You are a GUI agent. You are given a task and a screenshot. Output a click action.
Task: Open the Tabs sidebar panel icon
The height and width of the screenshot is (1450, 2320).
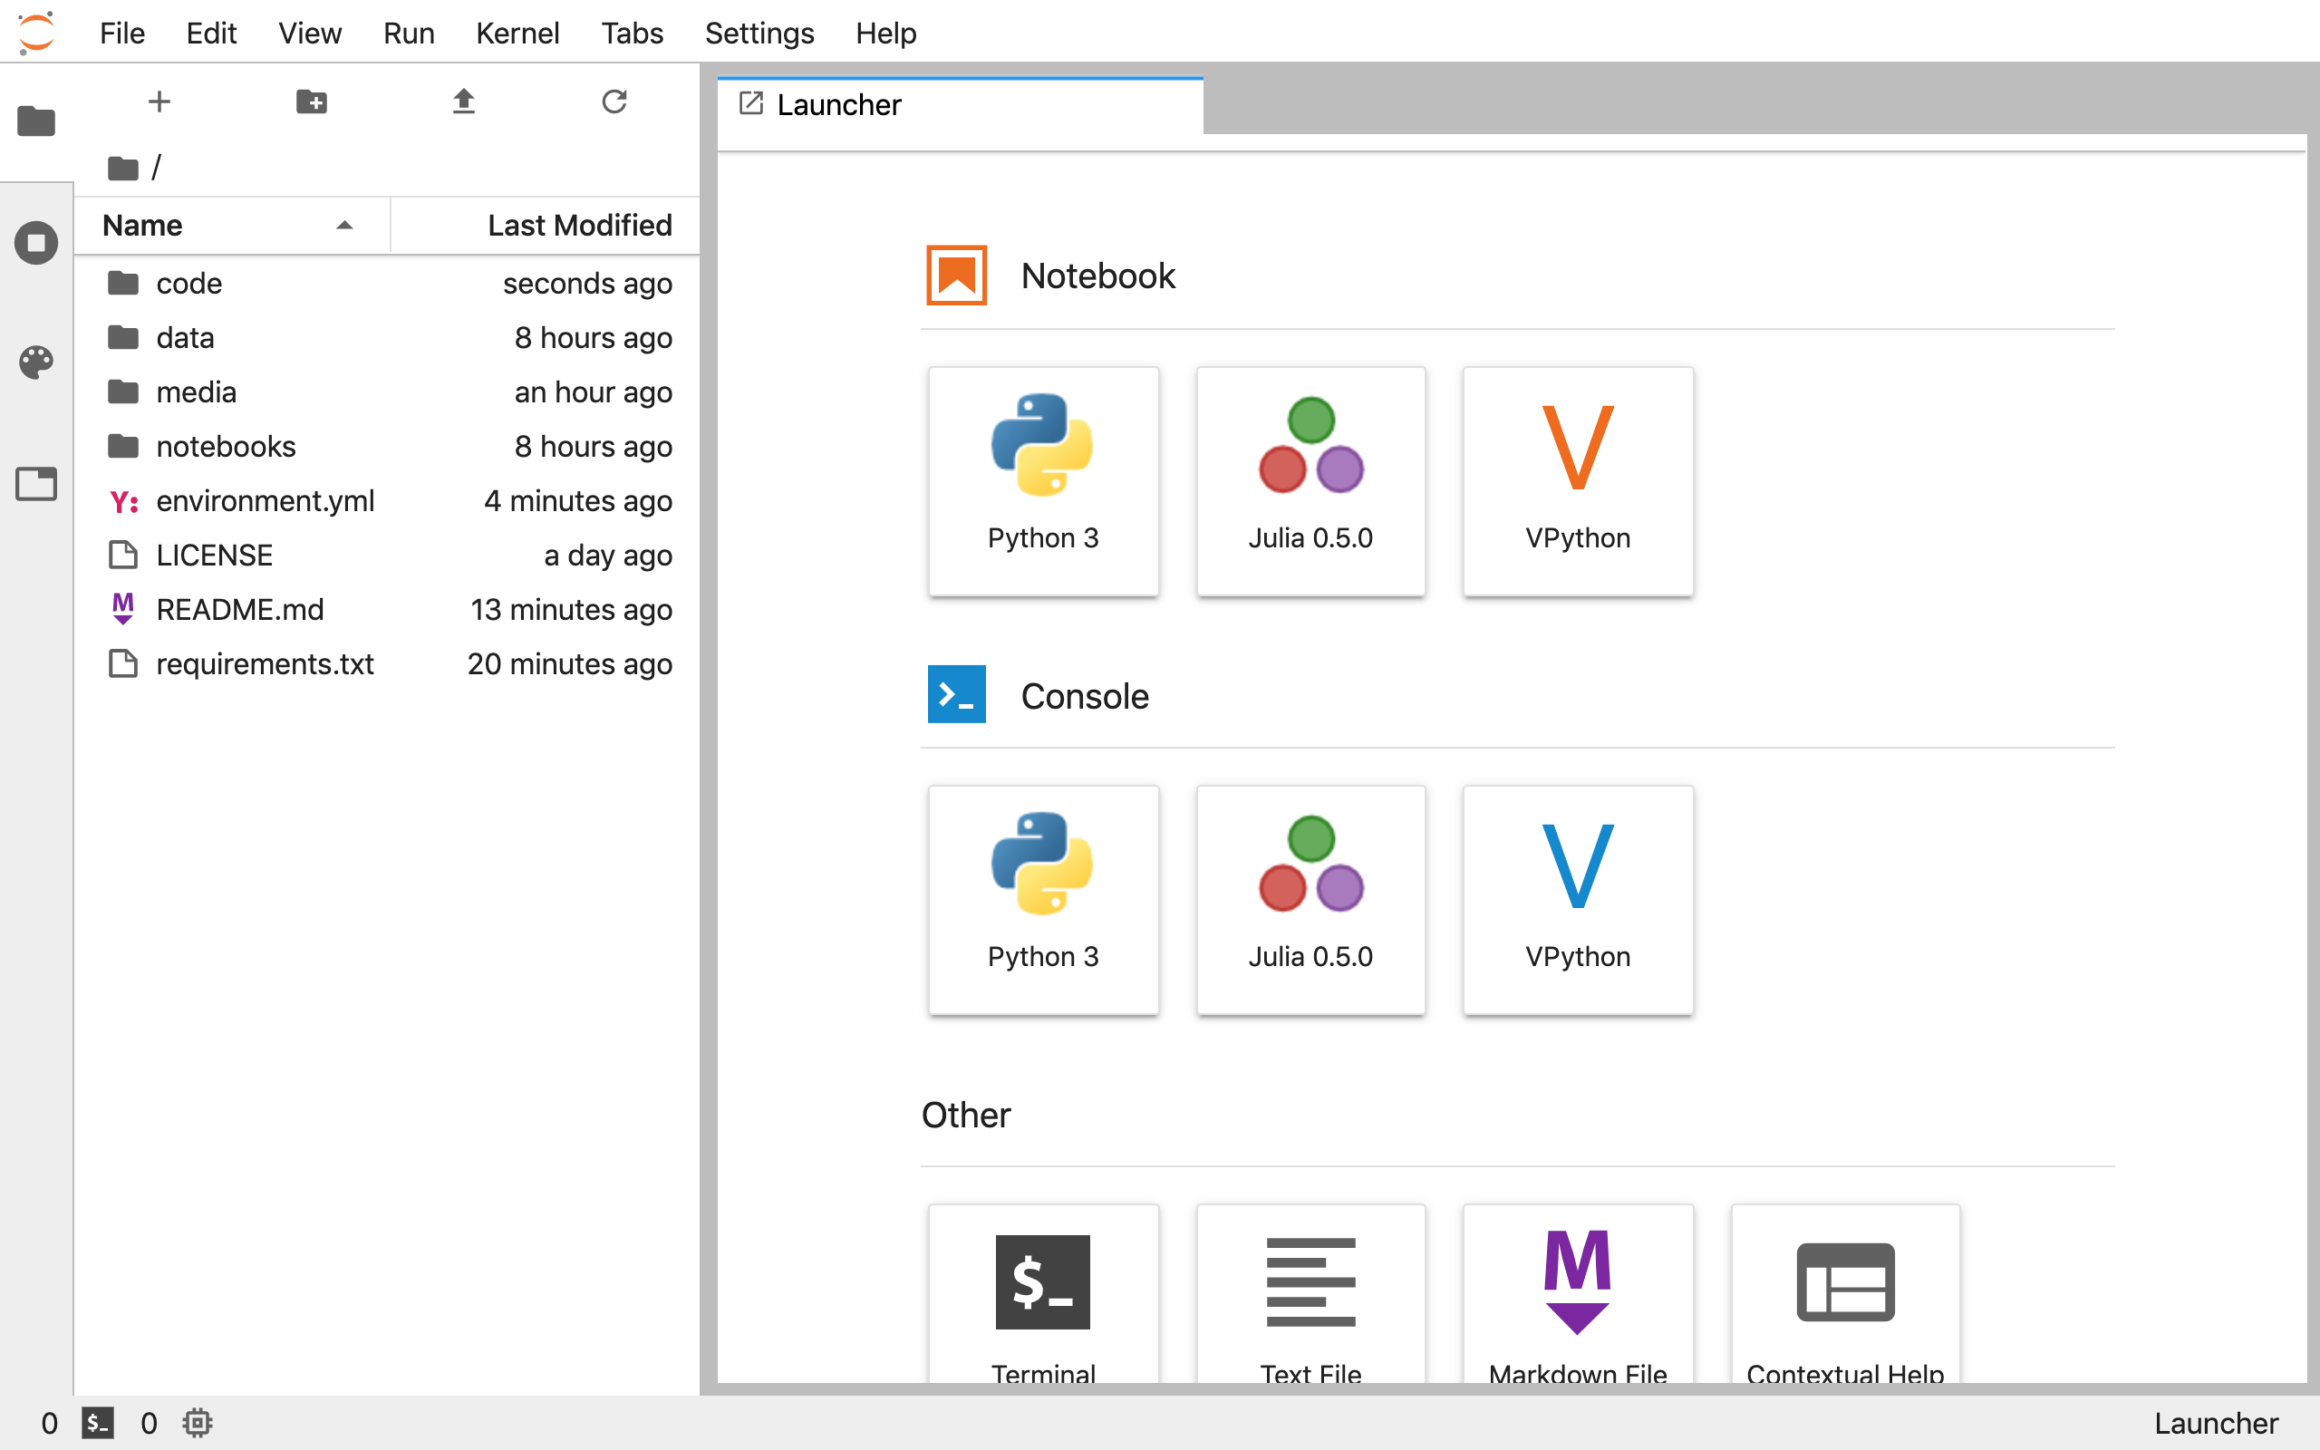(36, 483)
